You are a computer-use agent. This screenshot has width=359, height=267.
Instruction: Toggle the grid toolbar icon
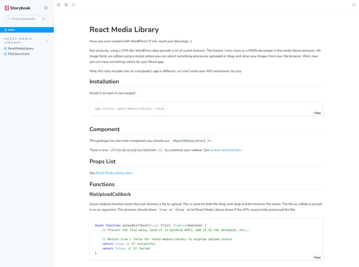pos(66,5)
